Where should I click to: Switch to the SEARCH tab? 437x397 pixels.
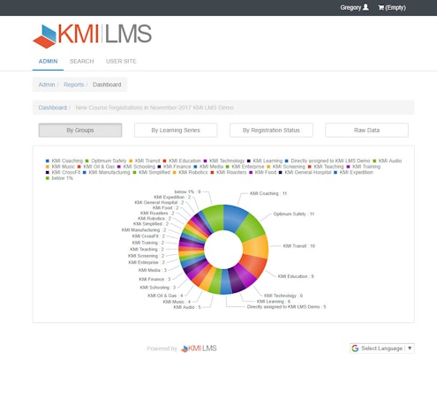pyautogui.click(x=82, y=62)
